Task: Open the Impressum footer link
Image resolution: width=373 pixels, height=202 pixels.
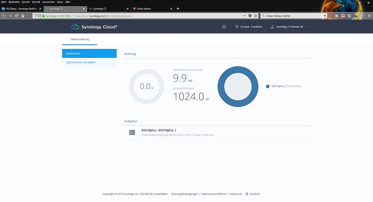Action: pyautogui.click(x=235, y=194)
